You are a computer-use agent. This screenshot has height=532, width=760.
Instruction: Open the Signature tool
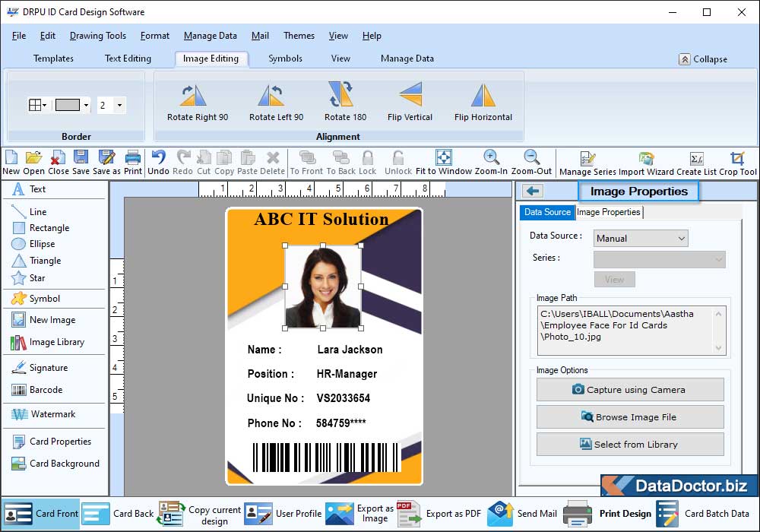[x=40, y=368]
